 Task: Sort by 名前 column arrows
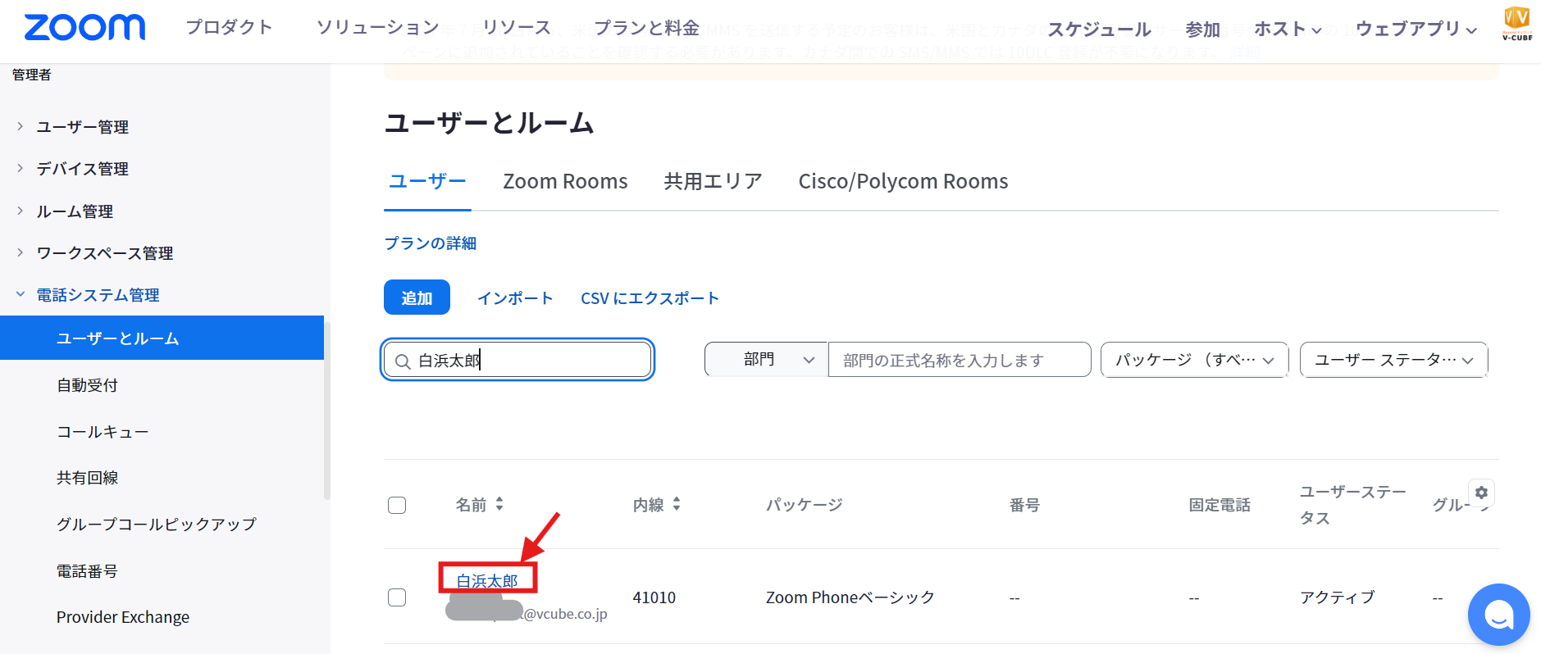pos(499,504)
